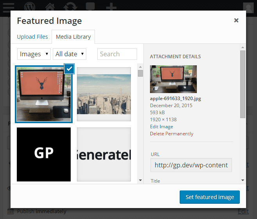The height and width of the screenshot is (219, 257).
Task: Click into the media Search field
Action: pyautogui.click(x=117, y=54)
